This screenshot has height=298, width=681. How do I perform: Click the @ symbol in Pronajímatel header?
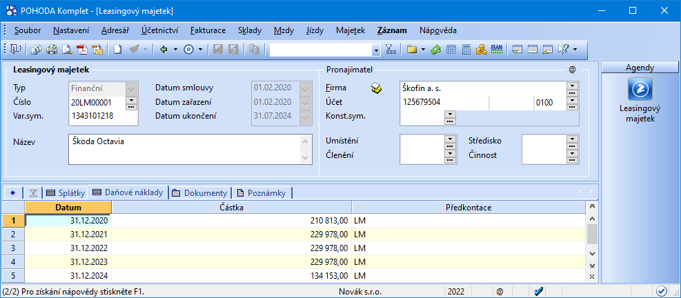point(572,69)
